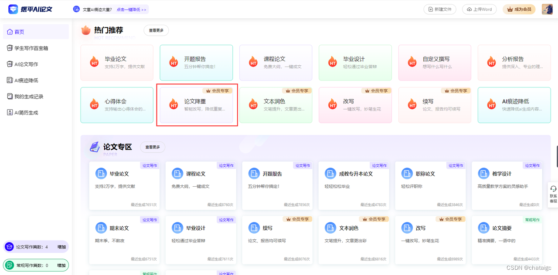This screenshot has height=275, width=558.
Task: Click document icon on 论文摘要 card
Action: (483, 228)
